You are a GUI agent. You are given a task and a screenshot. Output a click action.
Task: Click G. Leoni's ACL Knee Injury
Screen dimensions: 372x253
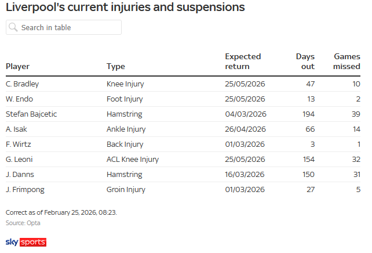tap(133, 159)
